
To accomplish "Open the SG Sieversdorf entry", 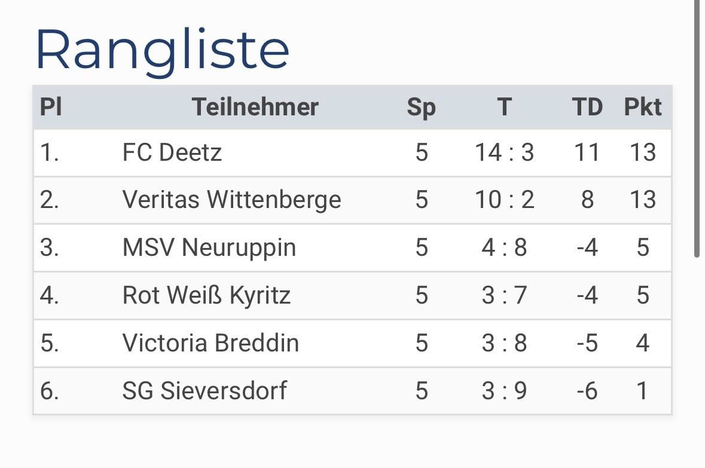I will click(x=205, y=391).
